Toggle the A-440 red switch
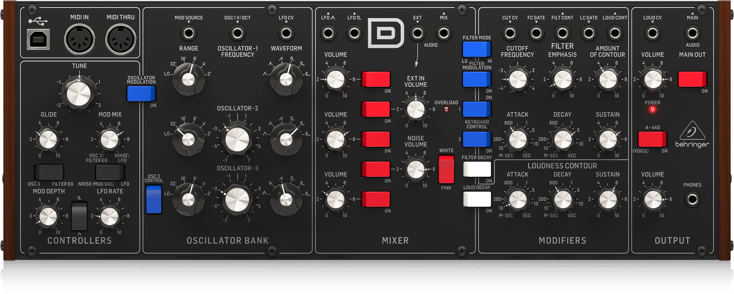 pyautogui.click(x=652, y=139)
